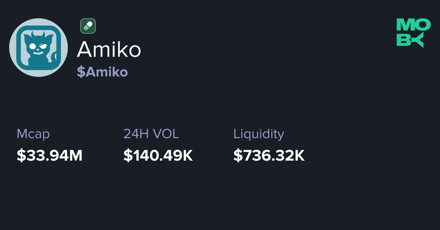This screenshot has height=230, width=440.
Task: Click the letter M in the Moby logo
Action: [x=403, y=25]
